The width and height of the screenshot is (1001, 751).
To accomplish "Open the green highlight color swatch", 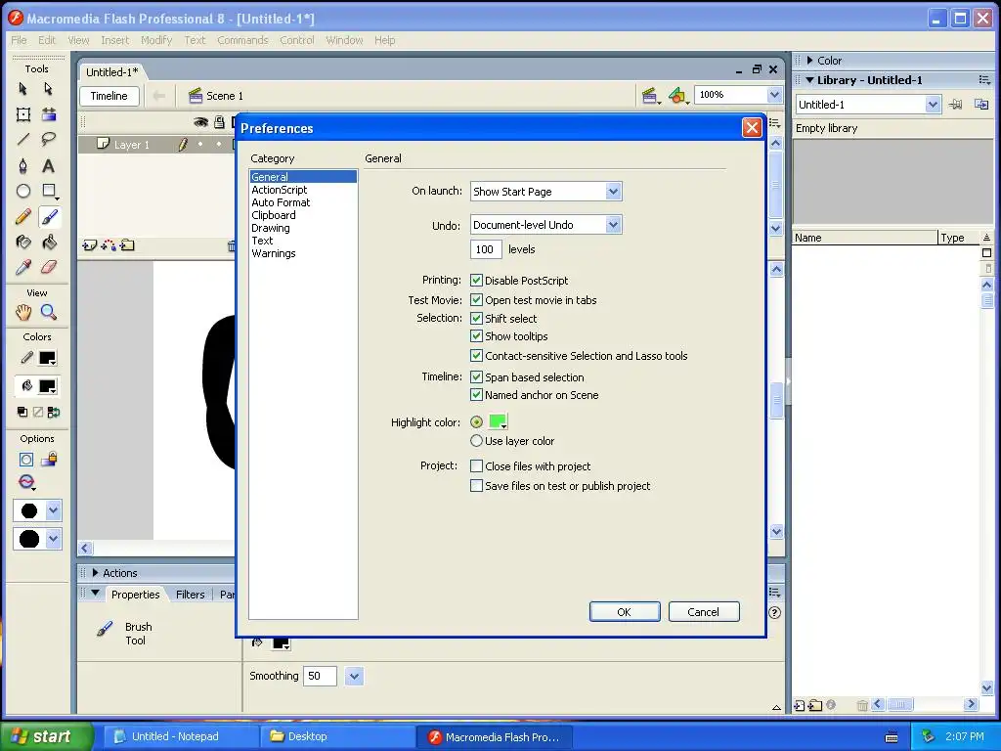I will coord(498,421).
